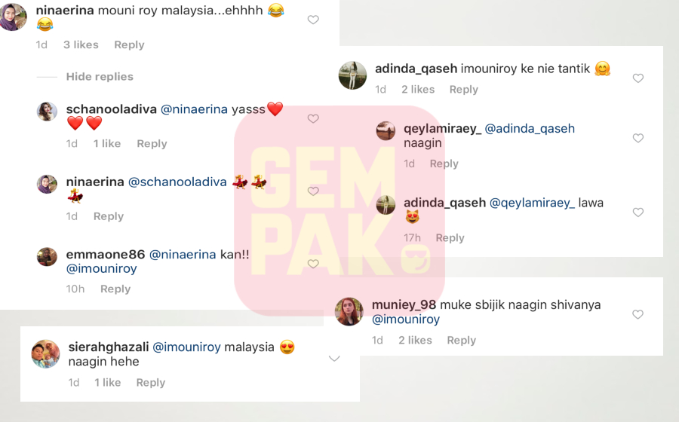Like ninaerina's mouni roy malaysia comment
This screenshot has height=422, width=679.
[313, 20]
